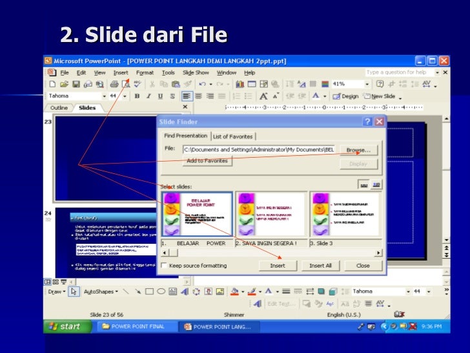Screen dimensions: 470x353
Task: Click the Close button in Slide Finder
Action: coord(363,266)
